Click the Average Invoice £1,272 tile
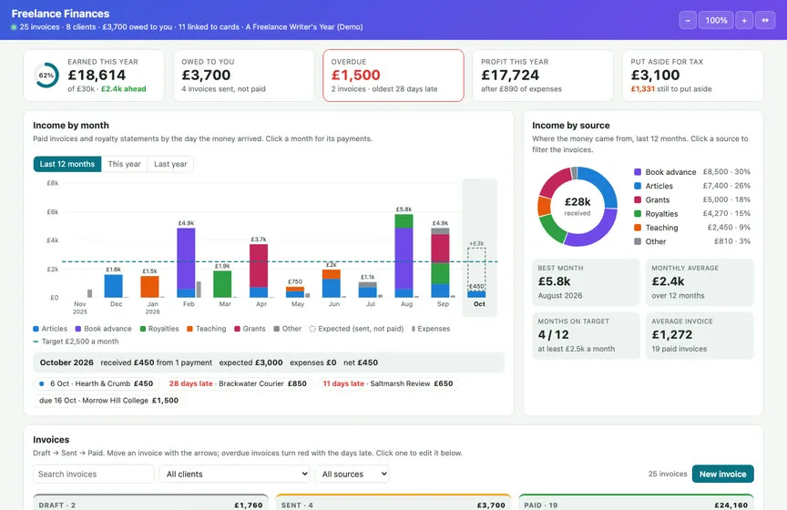 pyautogui.click(x=700, y=335)
